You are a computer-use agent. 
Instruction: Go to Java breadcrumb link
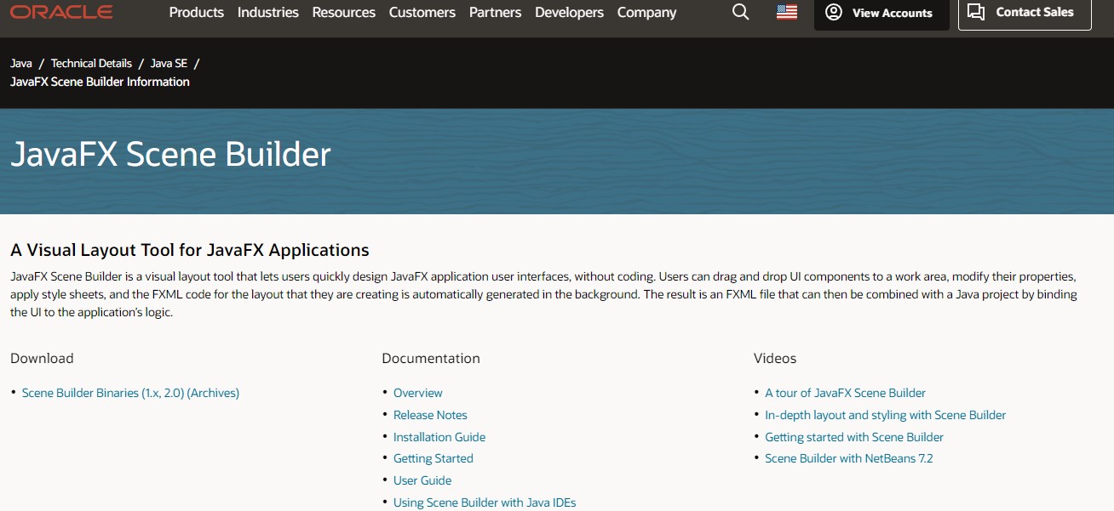21,63
